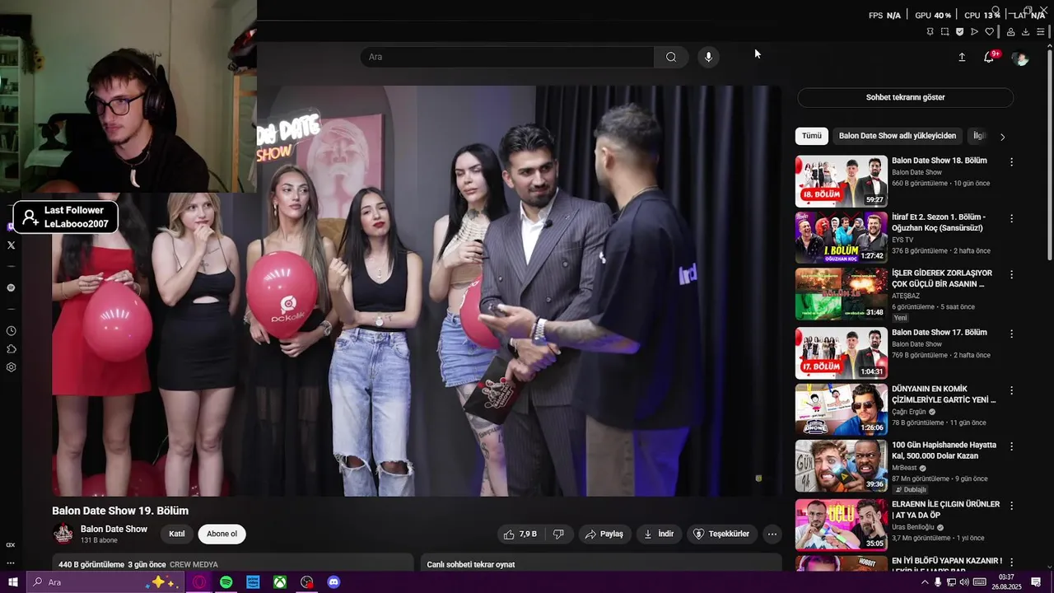The width and height of the screenshot is (1054, 593).
Task: Click the main video player area
Action: coord(417,291)
